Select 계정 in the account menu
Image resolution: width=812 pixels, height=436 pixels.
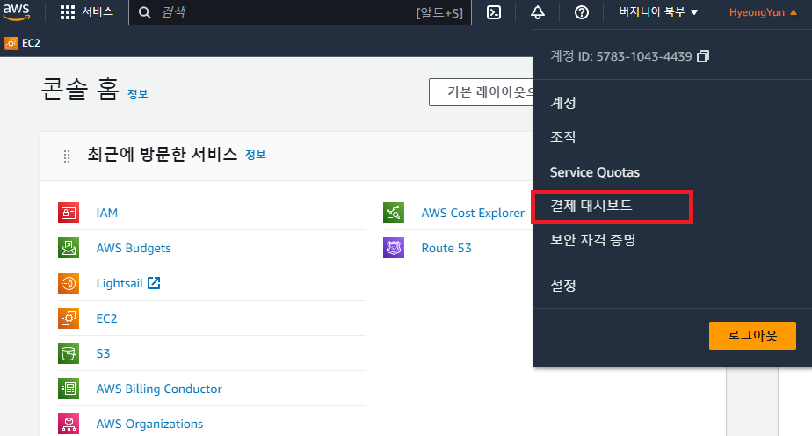point(563,103)
